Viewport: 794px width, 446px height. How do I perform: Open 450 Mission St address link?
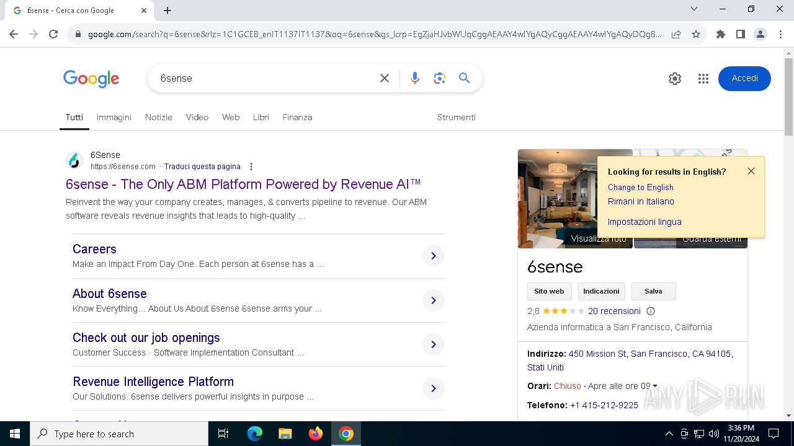(x=630, y=361)
